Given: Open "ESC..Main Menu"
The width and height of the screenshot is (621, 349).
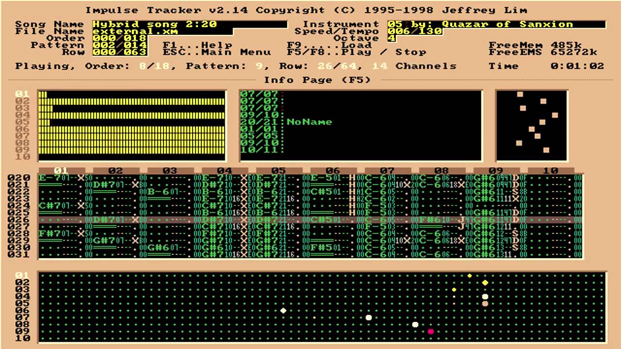Looking at the screenshot, I should tap(217, 52).
